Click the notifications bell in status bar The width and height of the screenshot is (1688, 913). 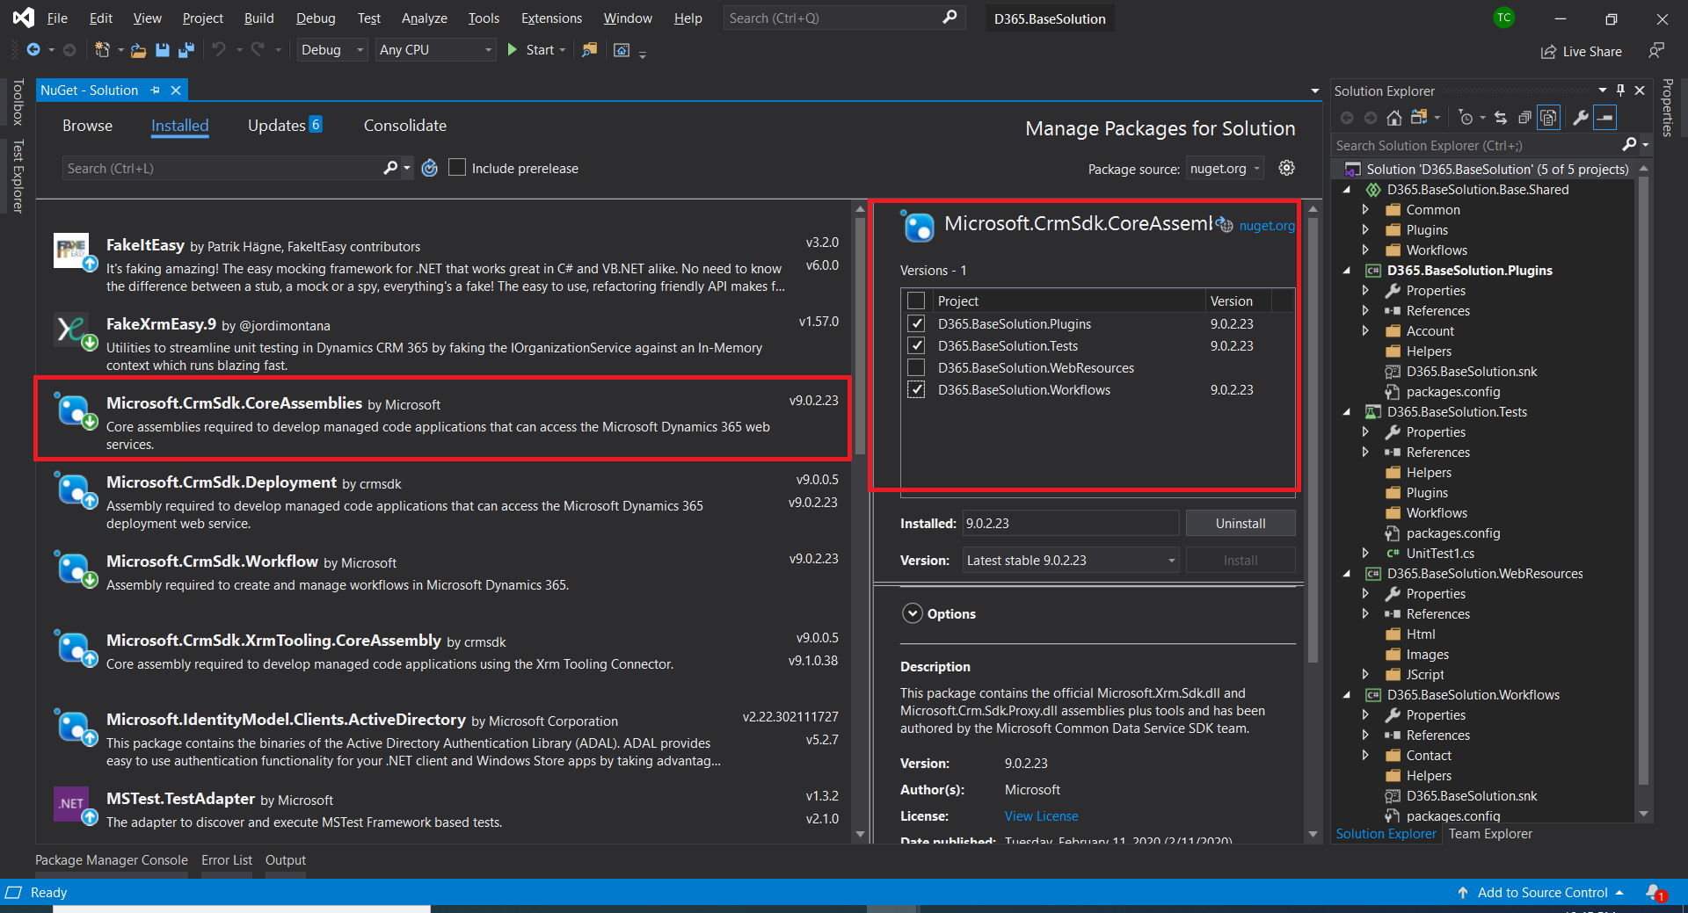coord(1654,892)
